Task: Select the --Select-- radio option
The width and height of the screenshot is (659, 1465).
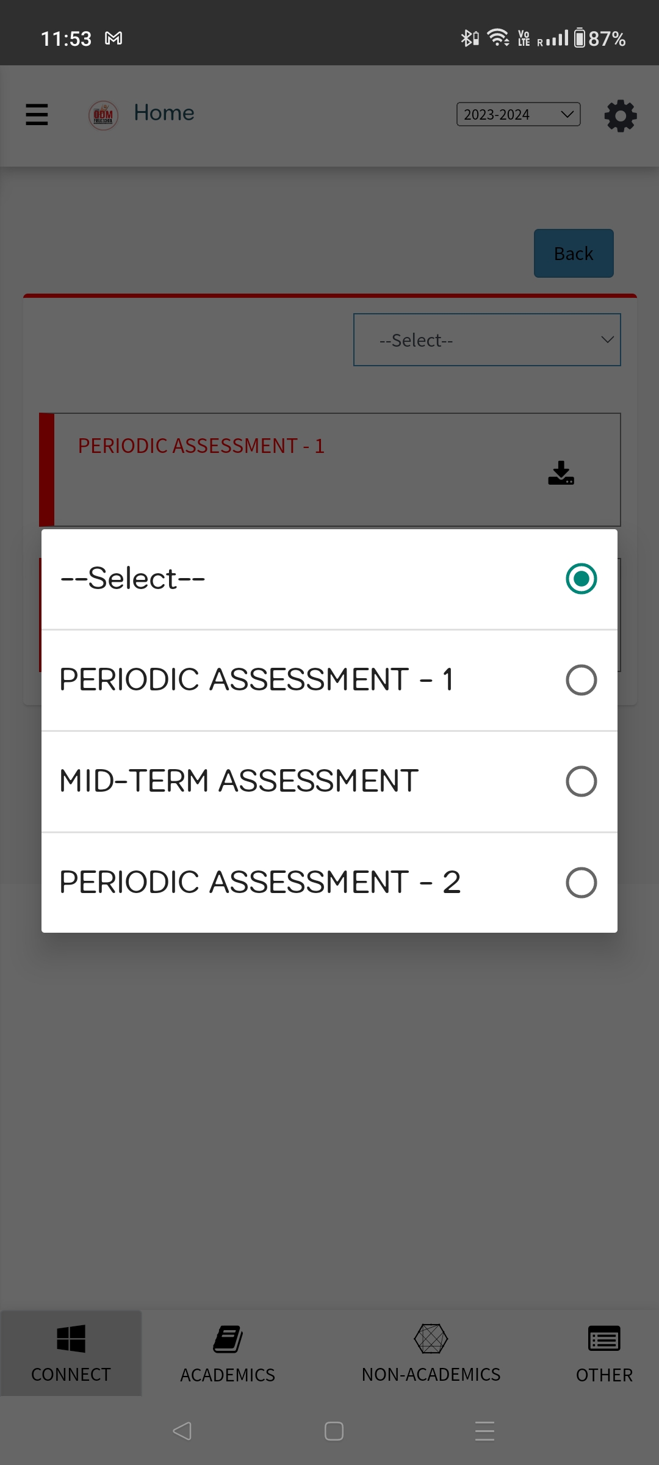Action: (x=581, y=579)
